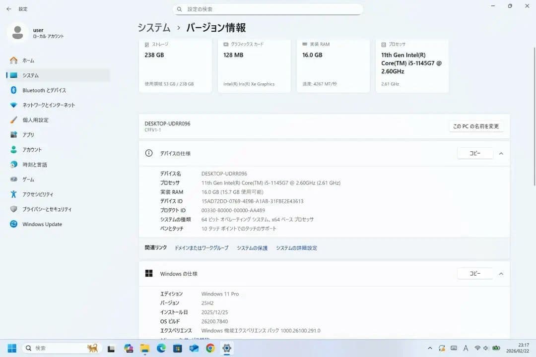Expand hidden icons in system tray
This screenshot has height=357, width=536.
click(430, 348)
